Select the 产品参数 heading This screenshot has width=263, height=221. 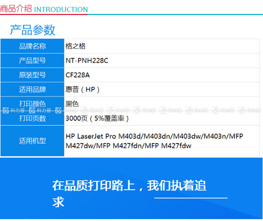point(33,30)
